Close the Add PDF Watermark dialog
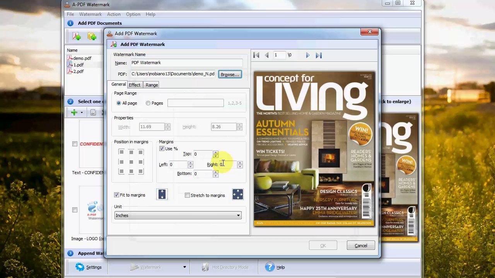The image size is (495, 278). tap(370, 32)
